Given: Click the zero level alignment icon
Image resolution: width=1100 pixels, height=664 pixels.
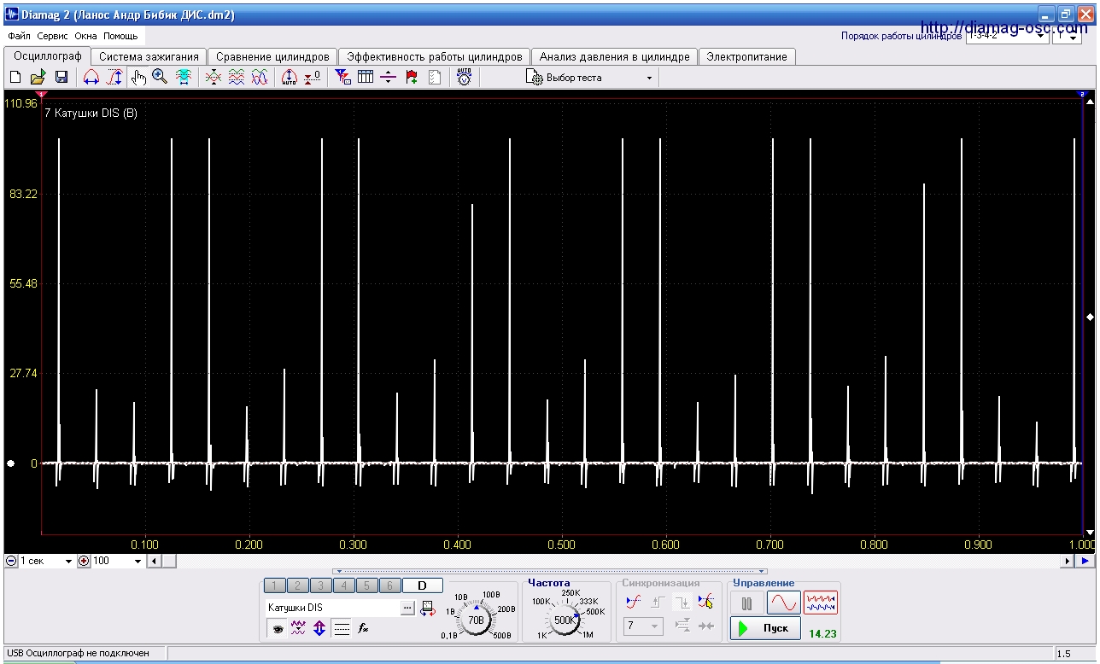Looking at the screenshot, I should coord(312,78).
